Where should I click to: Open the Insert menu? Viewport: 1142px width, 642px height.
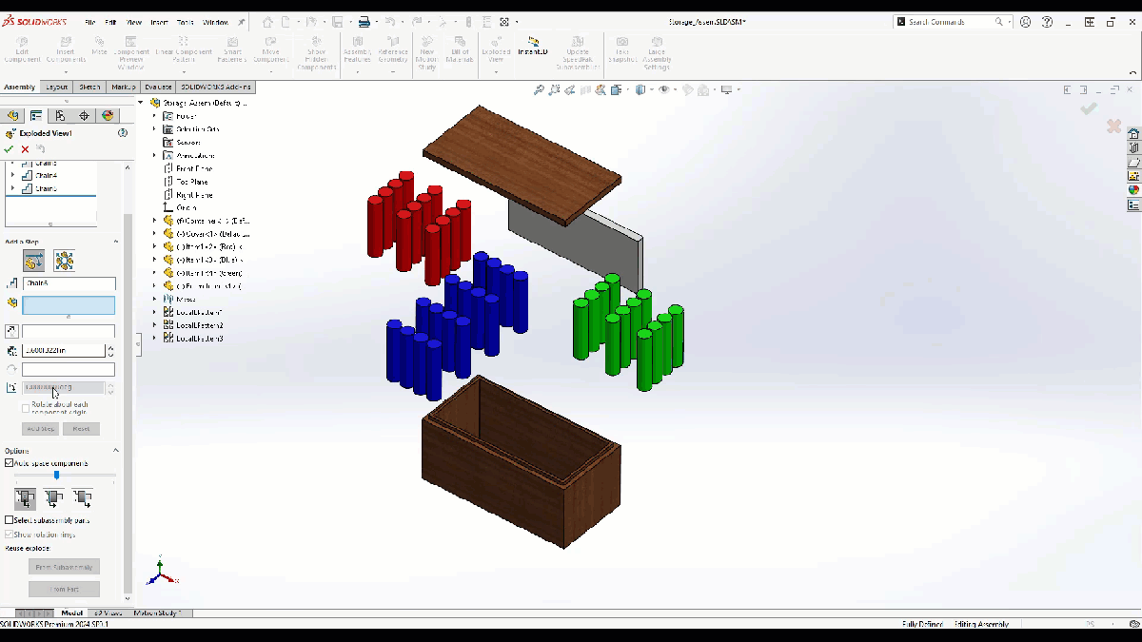pos(159,22)
